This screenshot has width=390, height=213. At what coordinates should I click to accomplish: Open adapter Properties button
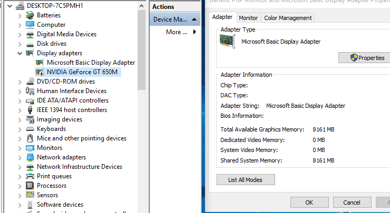tap(364, 58)
